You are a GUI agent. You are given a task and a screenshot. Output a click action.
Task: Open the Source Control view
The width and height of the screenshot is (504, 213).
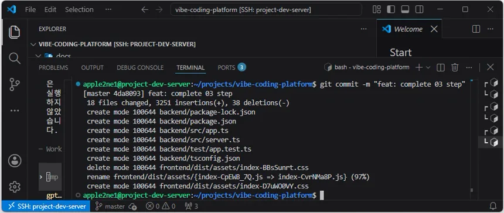(x=14, y=84)
